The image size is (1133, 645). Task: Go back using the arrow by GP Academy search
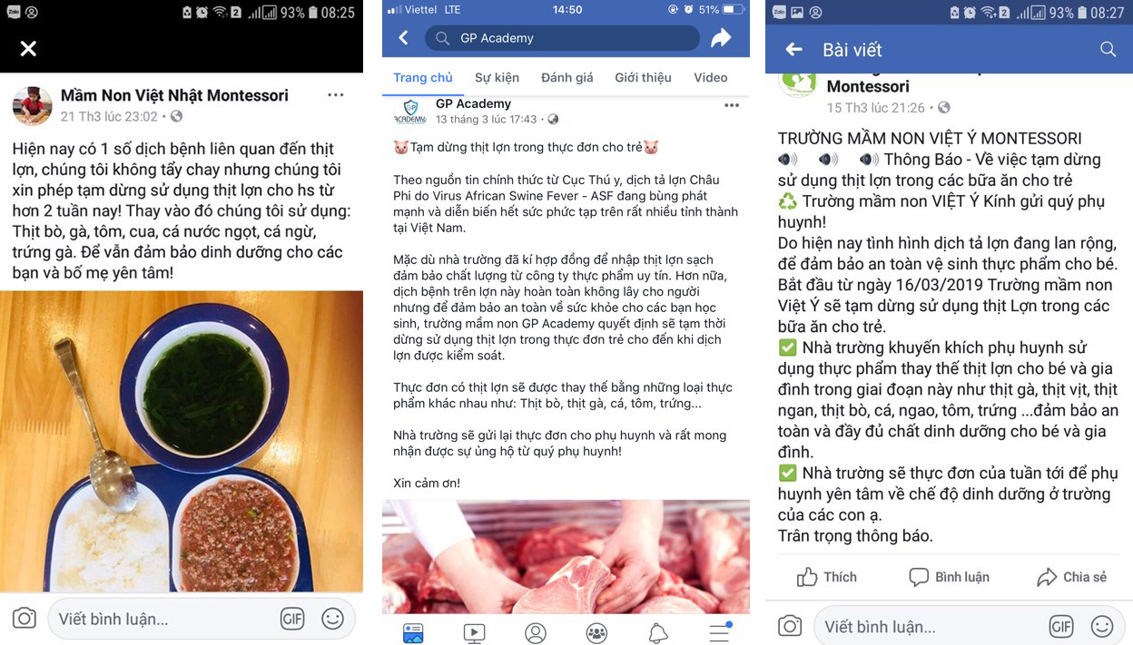coord(404,37)
